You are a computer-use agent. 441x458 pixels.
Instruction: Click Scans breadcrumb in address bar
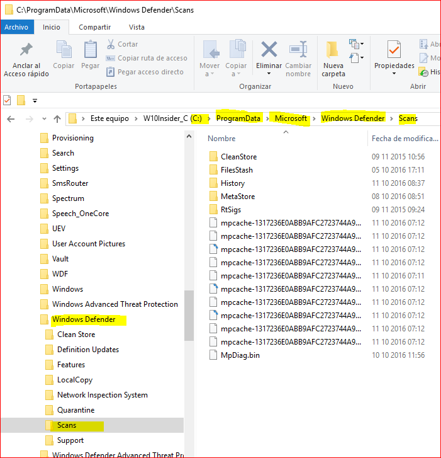tap(408, 118)
